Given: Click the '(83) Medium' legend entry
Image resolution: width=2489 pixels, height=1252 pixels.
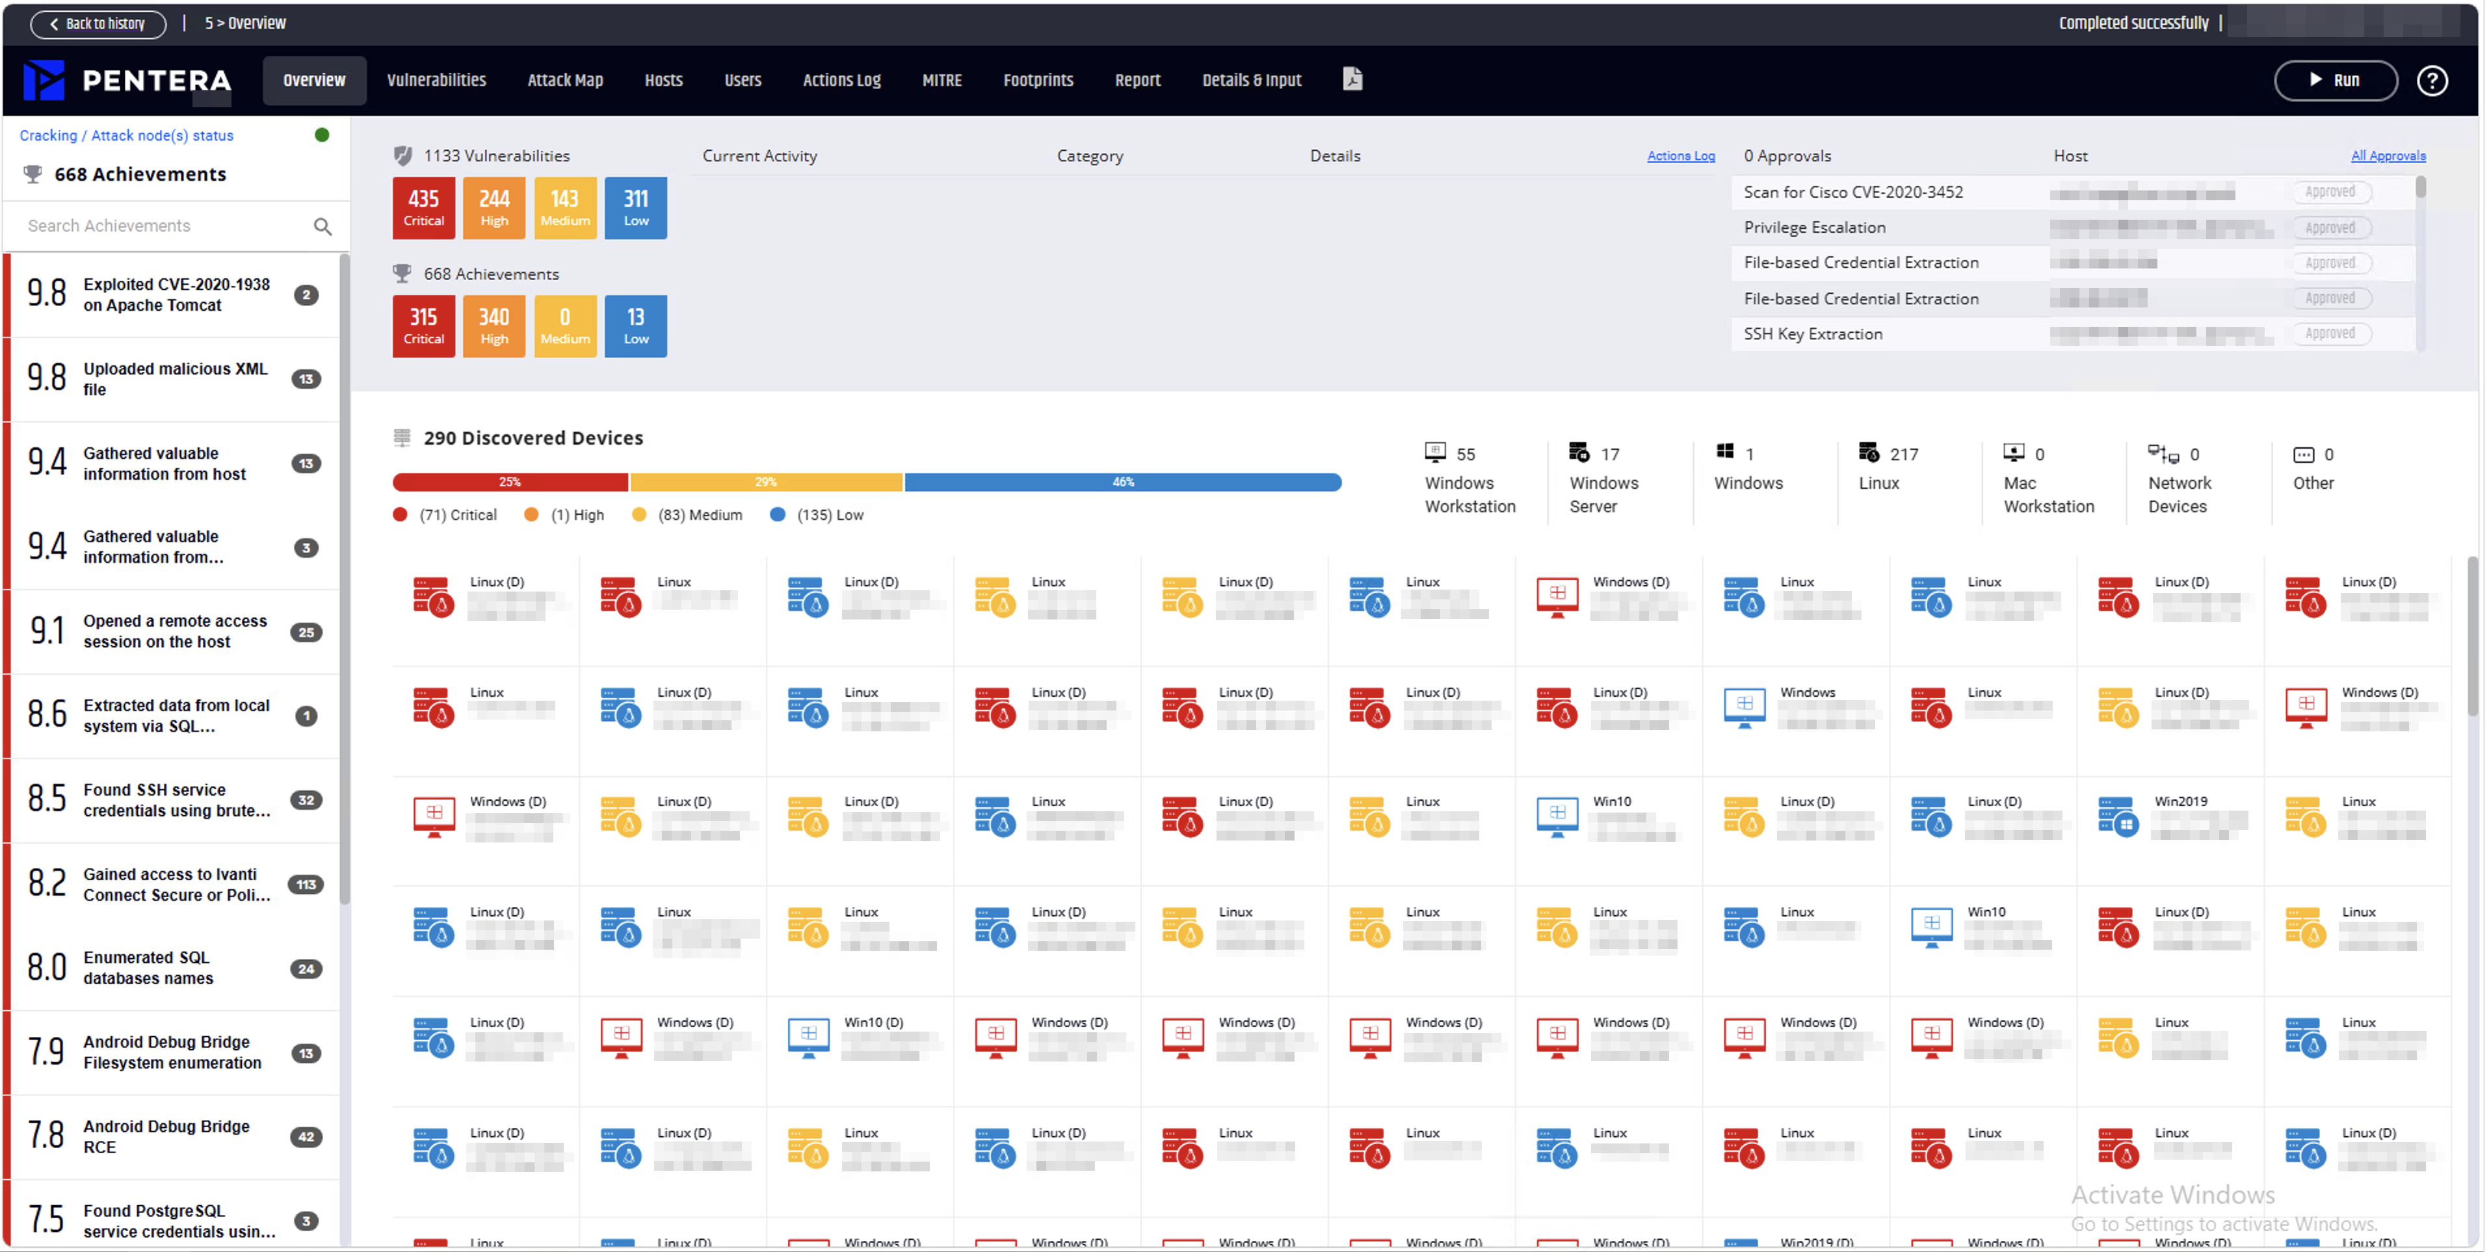Looking at the screenshot, I should (687, 515).
